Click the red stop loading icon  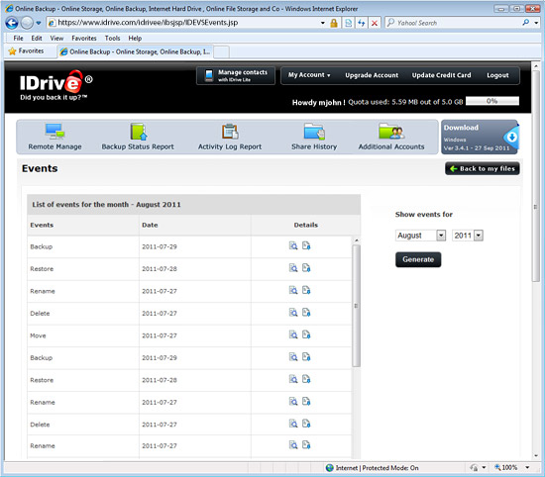coord(375,23)
